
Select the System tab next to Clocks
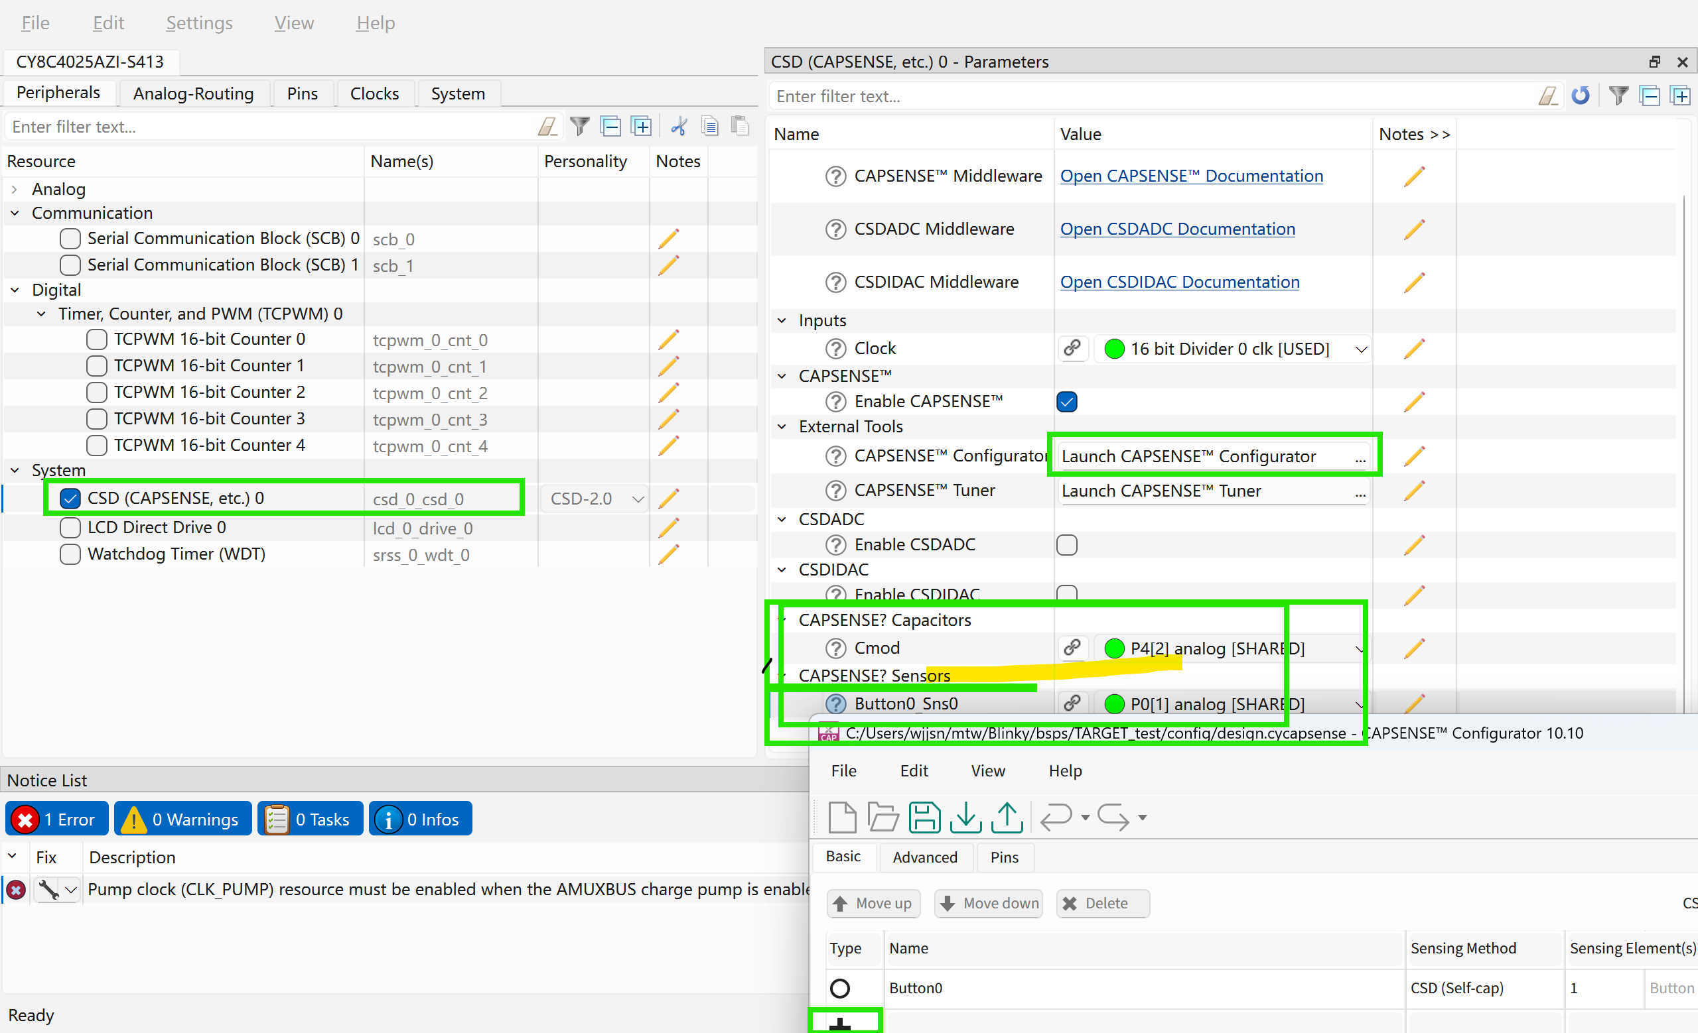[458, 93]
